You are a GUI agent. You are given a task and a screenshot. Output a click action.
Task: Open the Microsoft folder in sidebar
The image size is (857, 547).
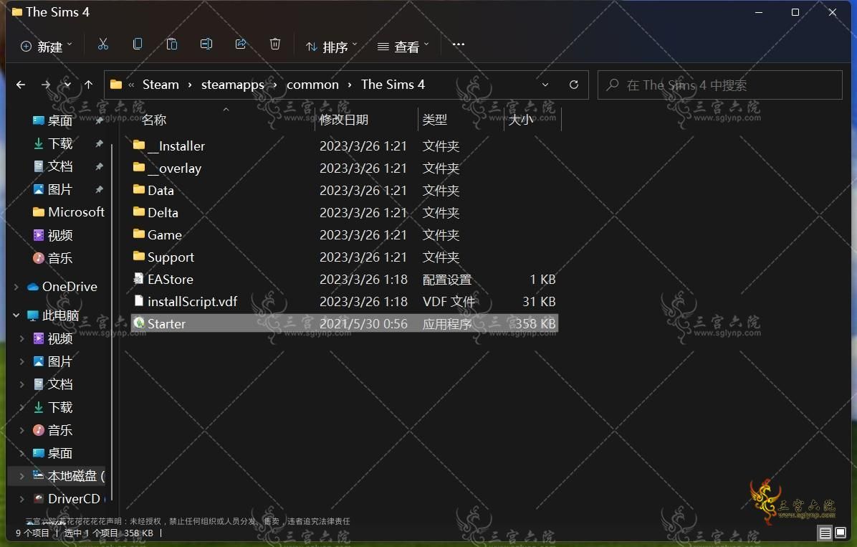pyautogui.click(x=69, y=212)
